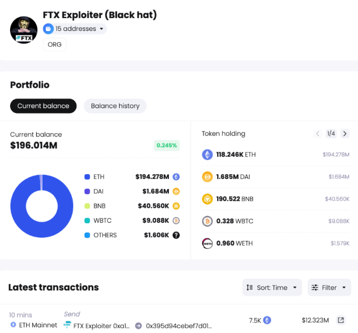The image size is (358, 333).
Task: Expand the 15 addresses dropdown
Action: coord(75,29)
